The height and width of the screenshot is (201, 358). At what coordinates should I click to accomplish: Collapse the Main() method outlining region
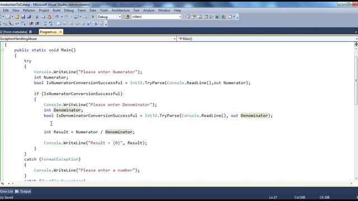2,50
